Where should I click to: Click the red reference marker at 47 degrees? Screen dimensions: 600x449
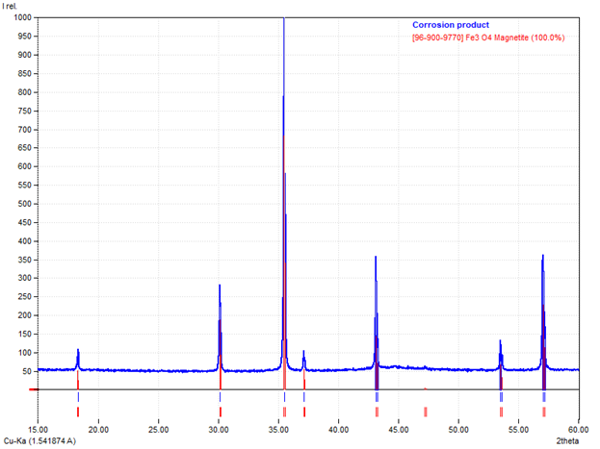425,412
